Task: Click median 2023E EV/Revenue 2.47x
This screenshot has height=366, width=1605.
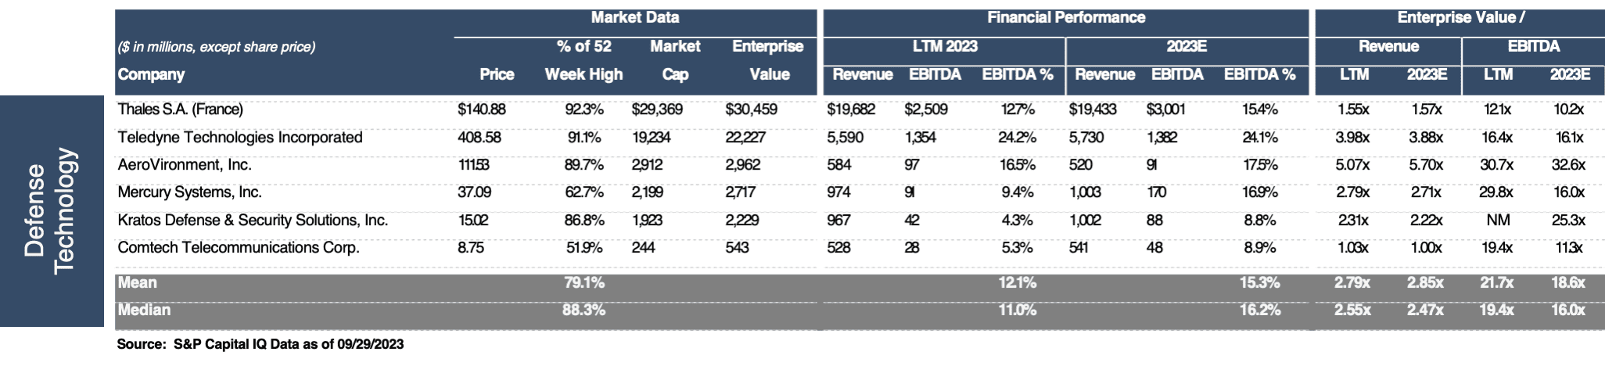Action: coord(1426,310)
